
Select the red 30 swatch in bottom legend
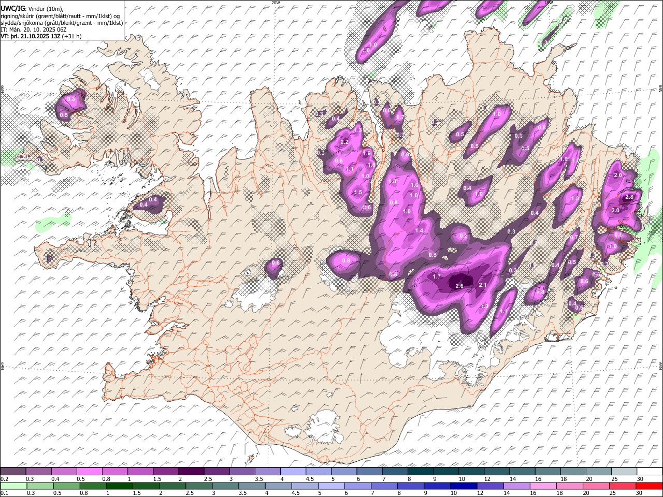pyautogui.click(x=649, y=486)
